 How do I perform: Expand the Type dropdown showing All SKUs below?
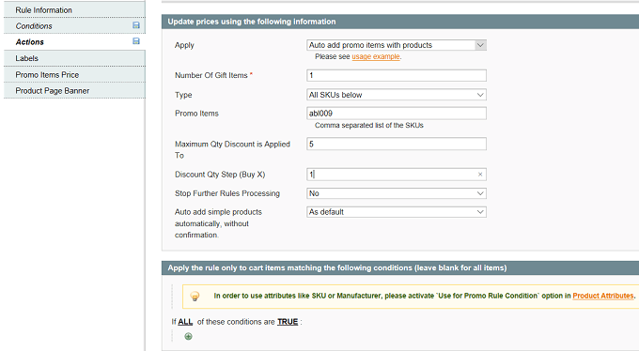coord(397,95)
